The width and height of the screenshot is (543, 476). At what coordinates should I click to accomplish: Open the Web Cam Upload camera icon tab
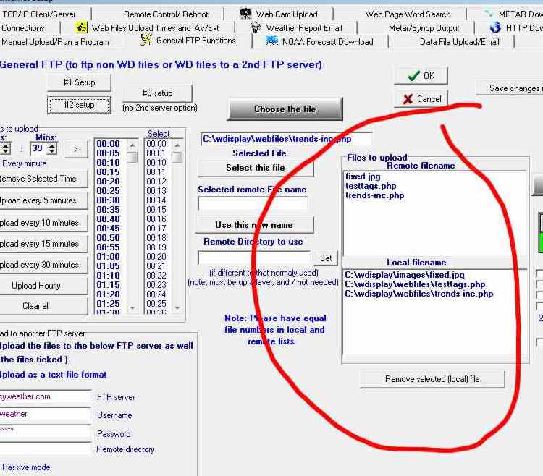(x=245, y=14)
